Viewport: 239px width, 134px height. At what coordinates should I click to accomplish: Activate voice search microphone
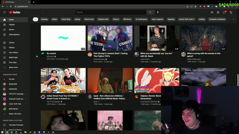pos(158,12)
